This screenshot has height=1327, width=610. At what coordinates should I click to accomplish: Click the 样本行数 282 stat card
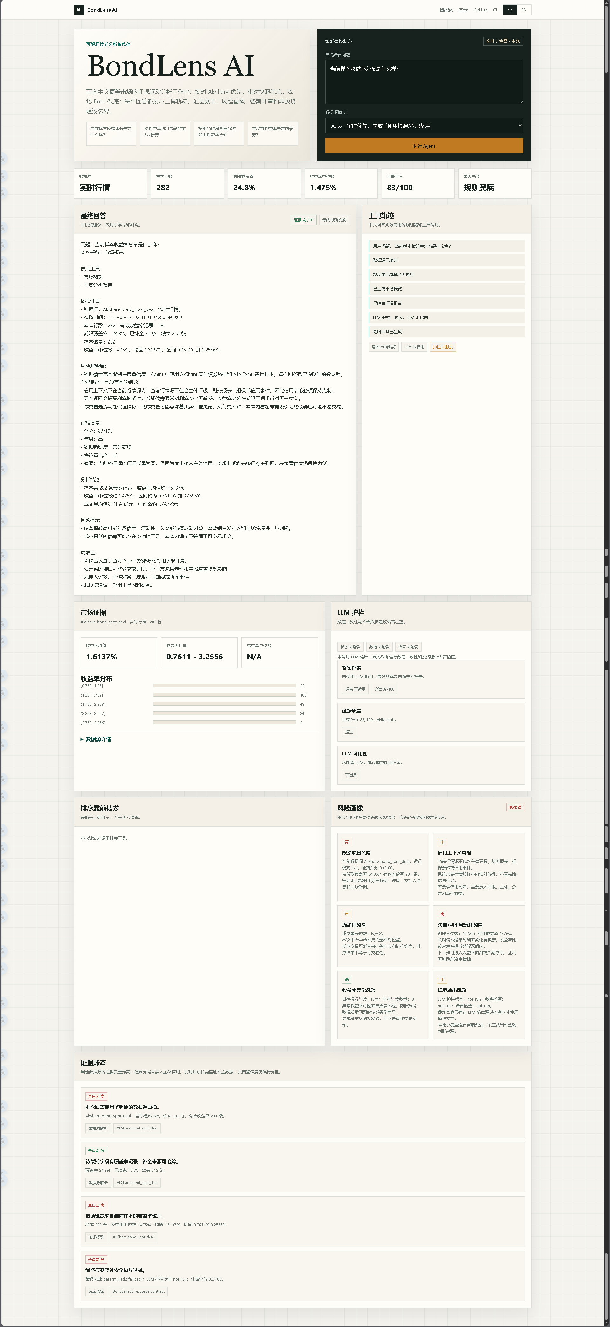[187, 184]
